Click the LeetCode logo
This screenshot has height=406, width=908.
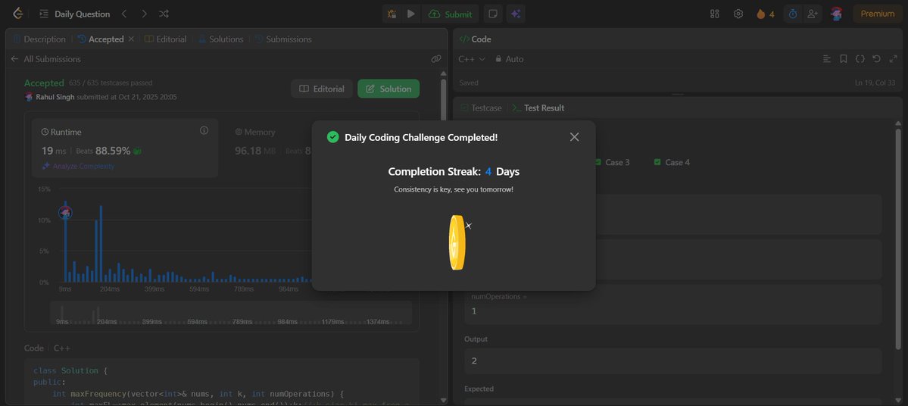pyautogui.click(x=18, y=14)
